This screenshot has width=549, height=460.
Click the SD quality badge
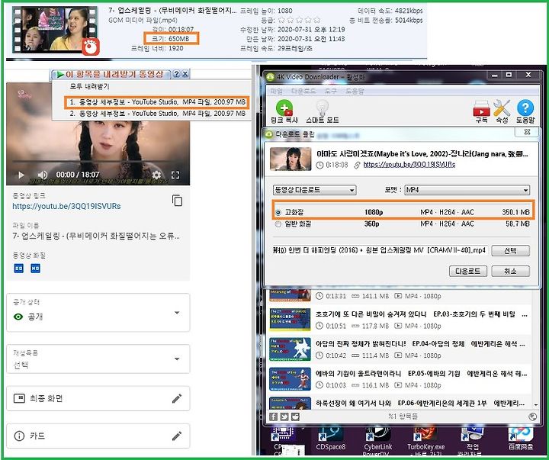point(18,269)
